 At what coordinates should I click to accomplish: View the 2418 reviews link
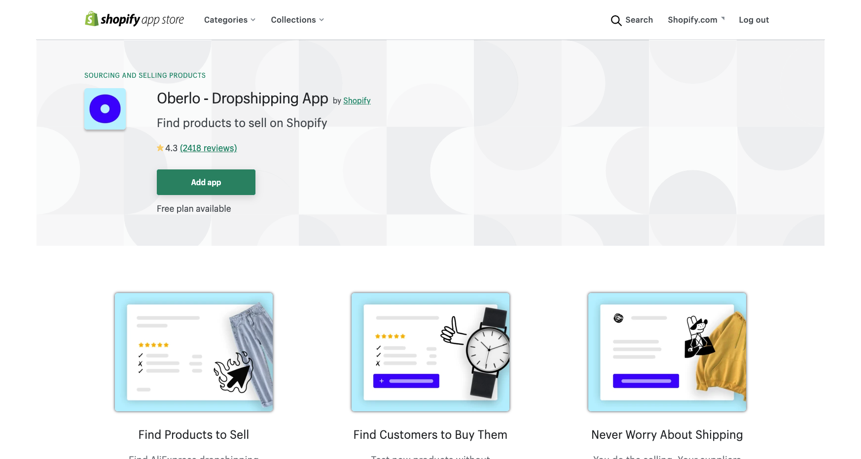click(x=208, y=148)
